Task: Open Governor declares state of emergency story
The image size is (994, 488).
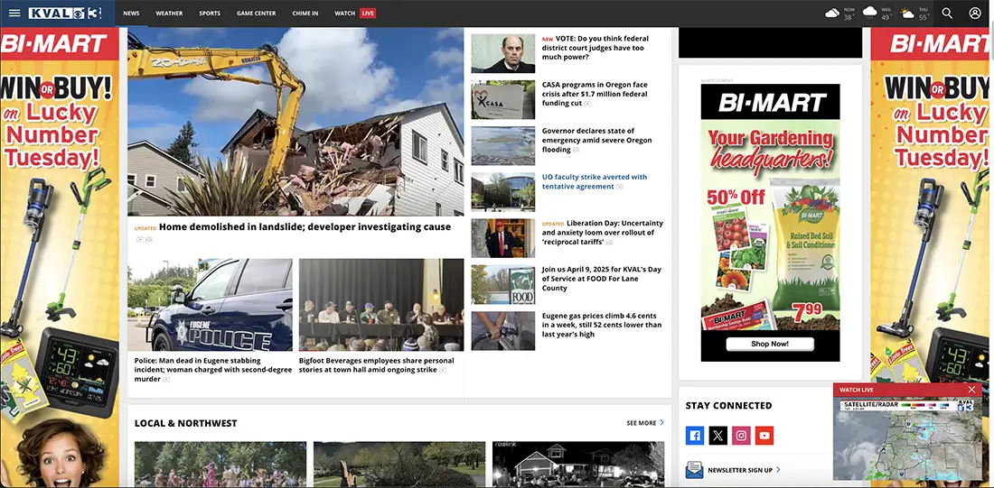Action: (596, 140)
